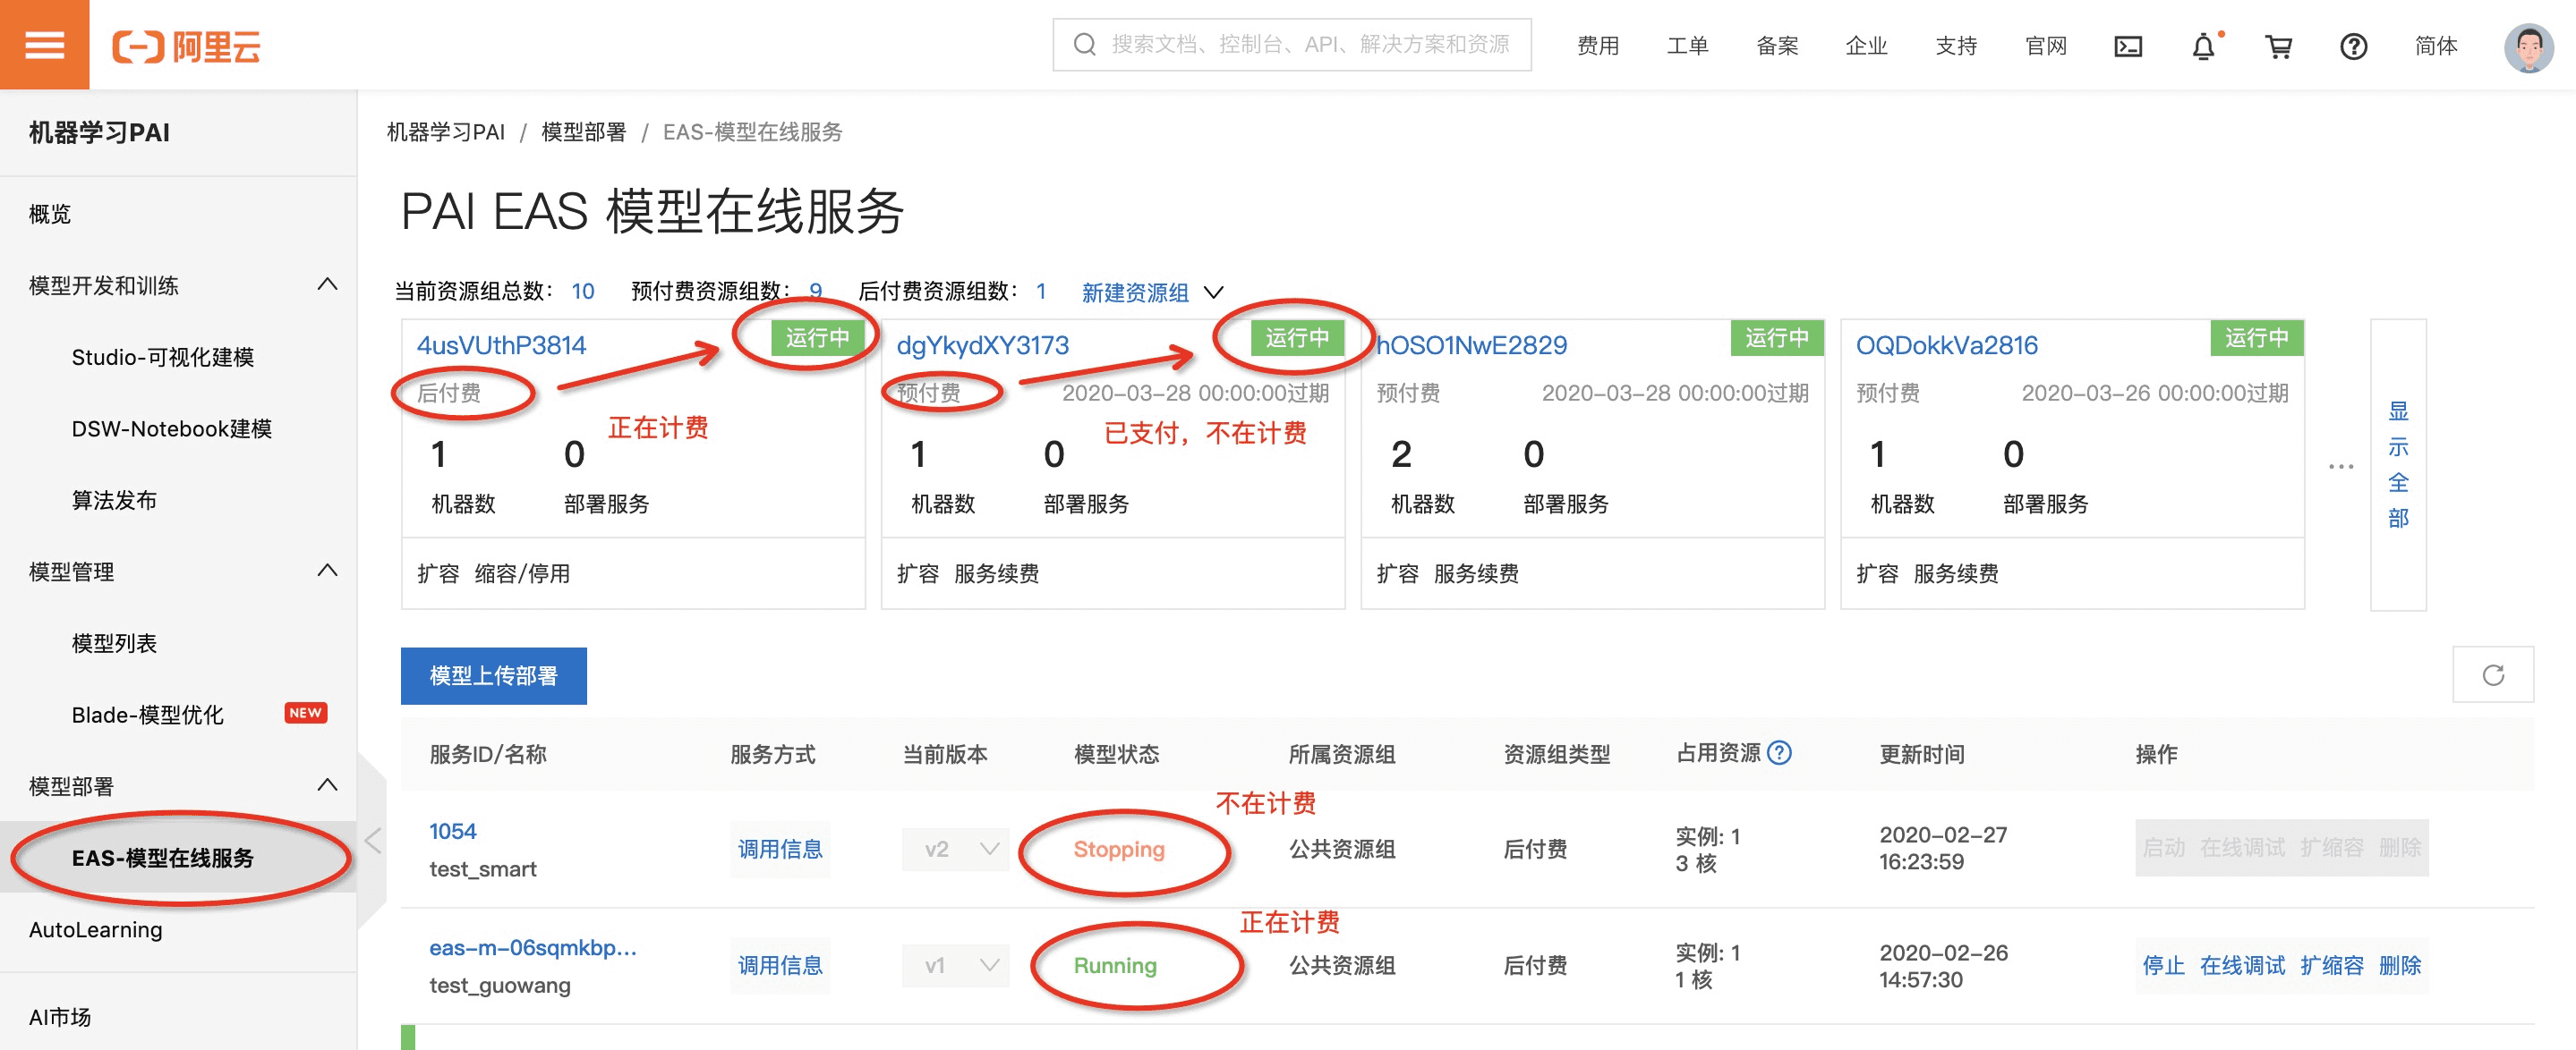Click 缩容/停用 on the 4usVUthP3814 card

coord(521,572)
